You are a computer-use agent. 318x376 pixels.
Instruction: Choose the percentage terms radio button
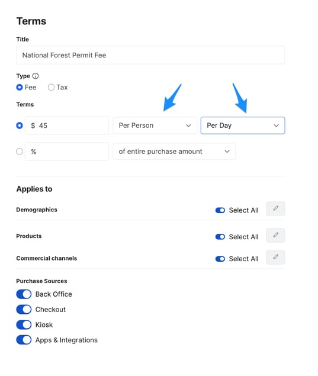coord(20,152)
